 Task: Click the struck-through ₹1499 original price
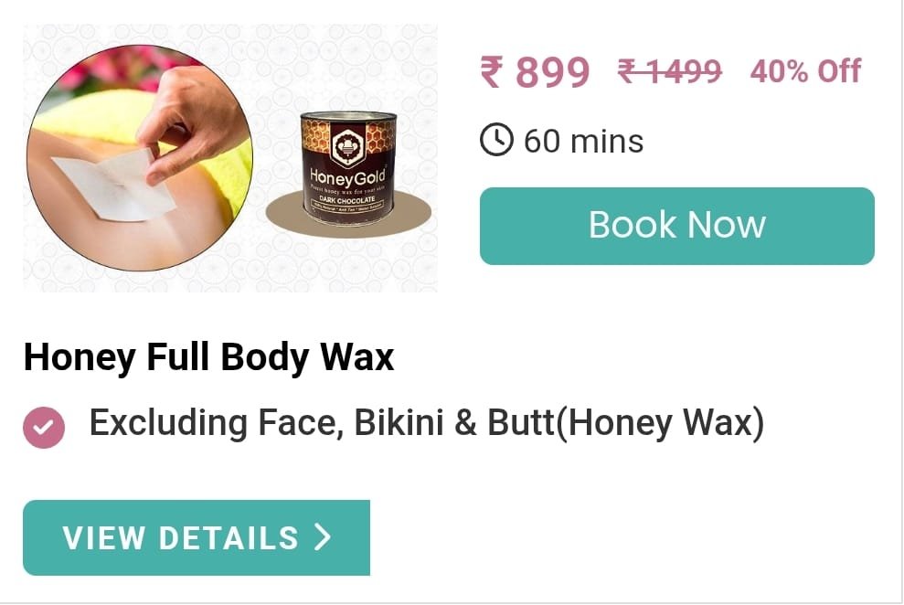pos(669,71)
